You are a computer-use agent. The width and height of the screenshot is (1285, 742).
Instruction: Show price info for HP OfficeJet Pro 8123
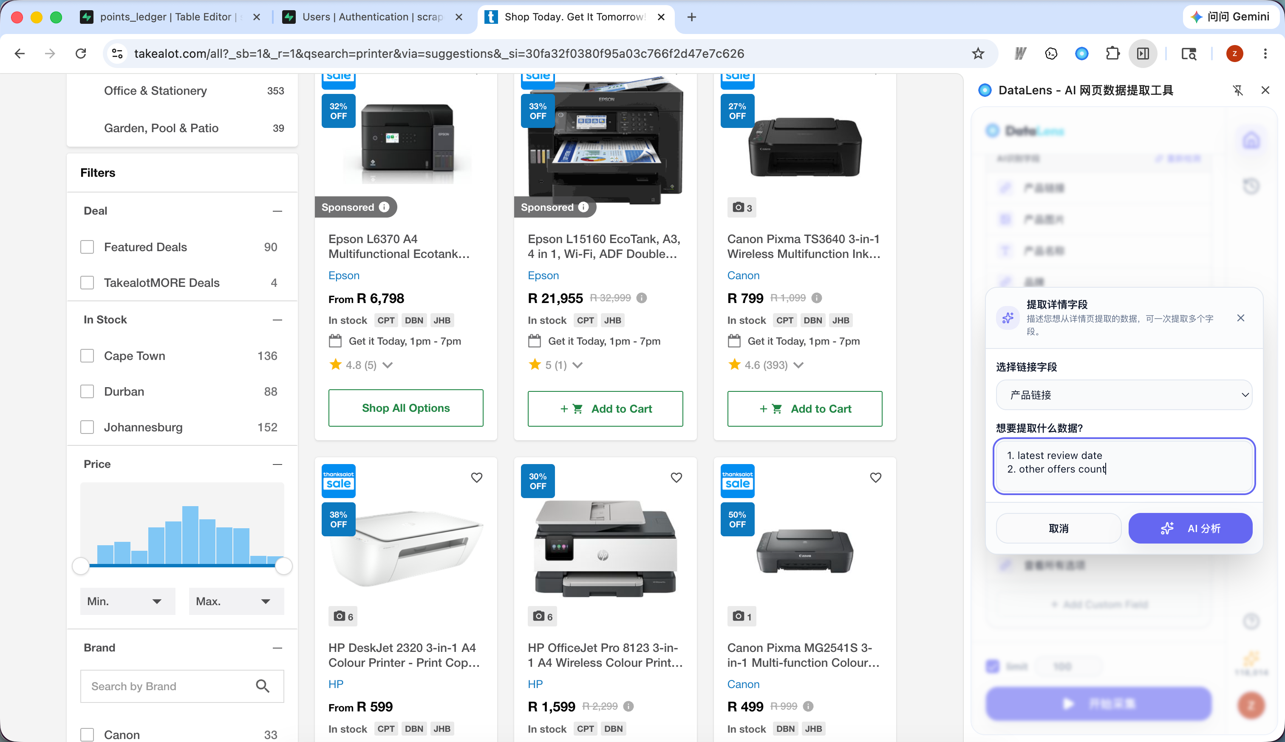pos(628,706)
